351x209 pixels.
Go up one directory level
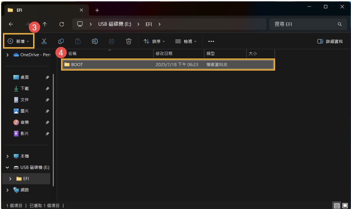tap(45, 24)
